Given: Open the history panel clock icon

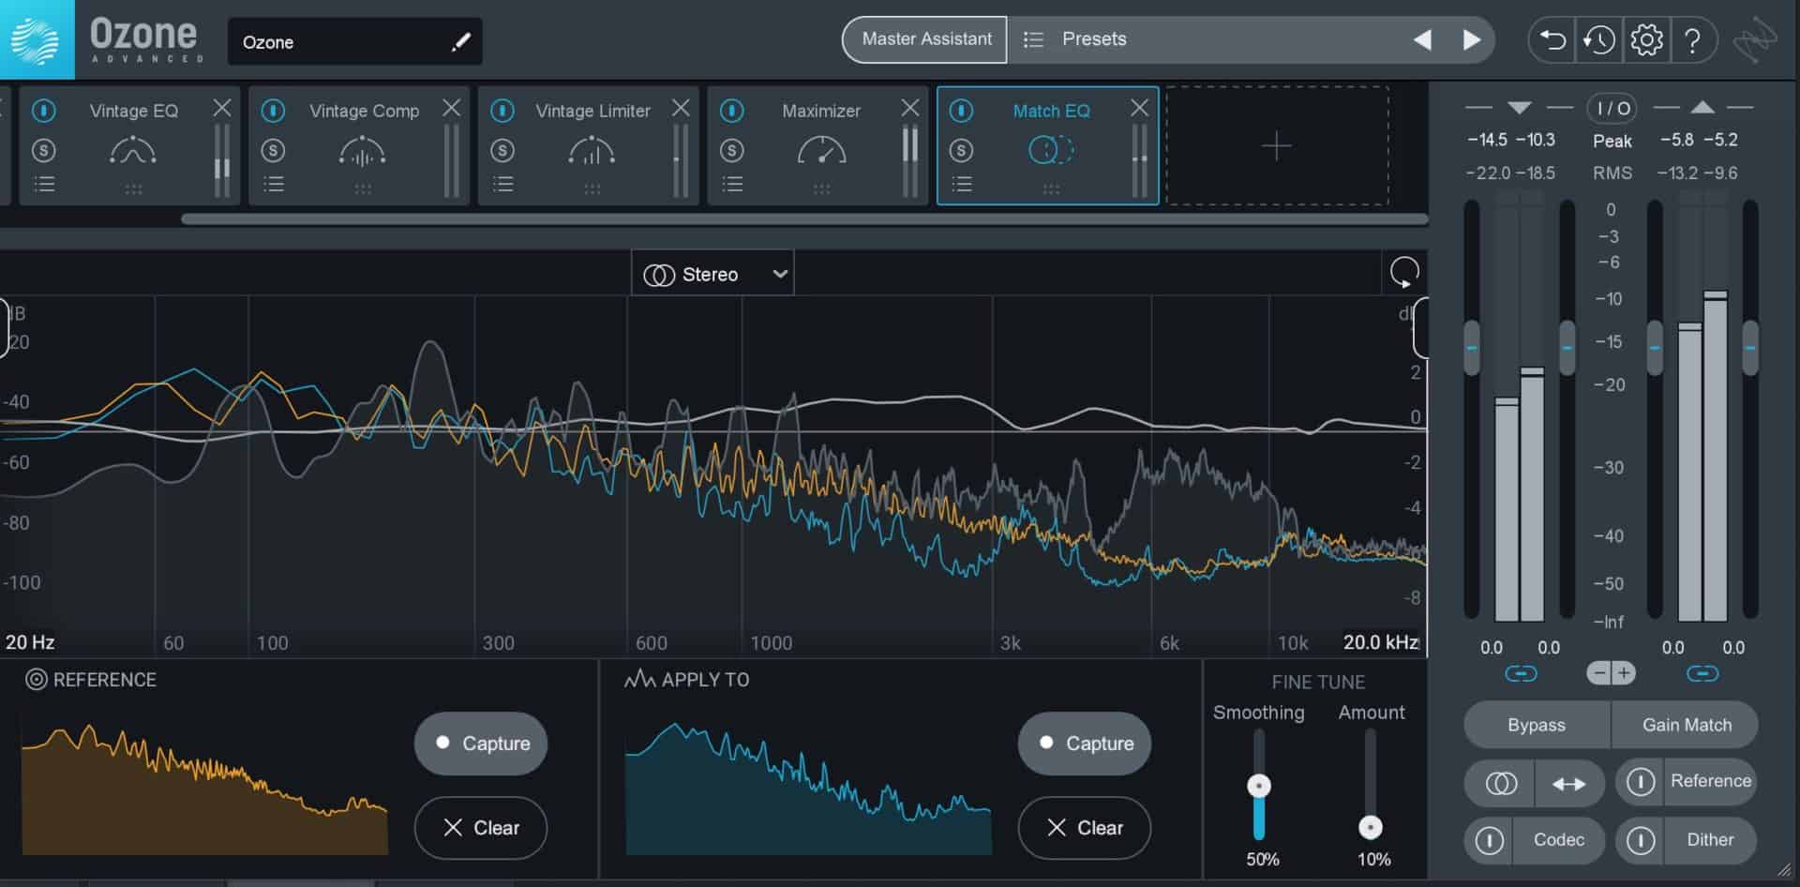Looking at the screenshot, I should click(x=1599, y=39).
